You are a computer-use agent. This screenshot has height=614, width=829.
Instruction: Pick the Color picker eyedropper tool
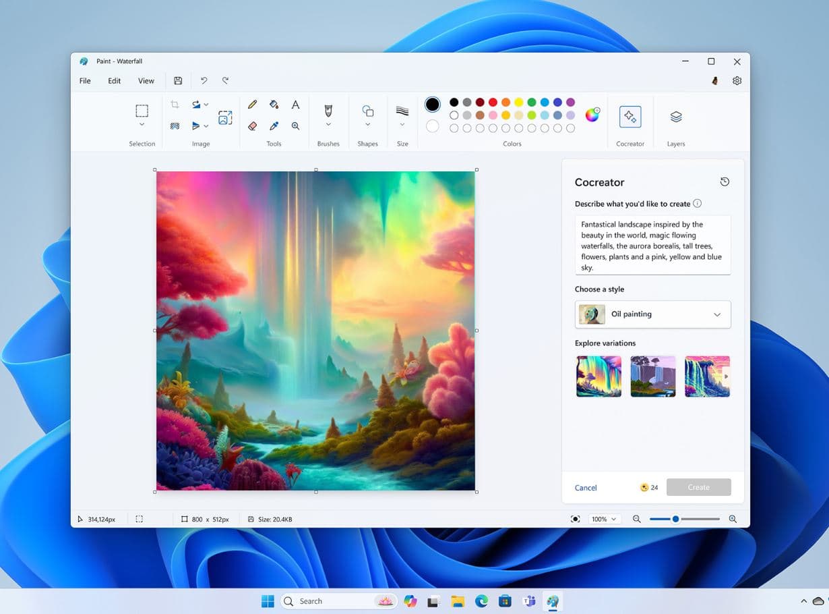tap(274, 125)
